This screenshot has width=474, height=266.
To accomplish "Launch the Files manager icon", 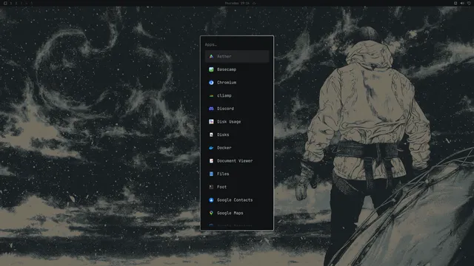I will tap(211, 174).
